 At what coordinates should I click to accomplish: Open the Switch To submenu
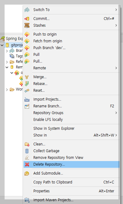71,10
